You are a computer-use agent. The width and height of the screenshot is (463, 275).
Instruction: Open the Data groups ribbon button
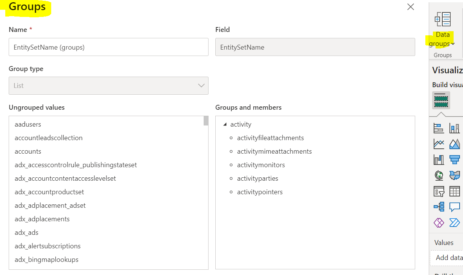442,30
